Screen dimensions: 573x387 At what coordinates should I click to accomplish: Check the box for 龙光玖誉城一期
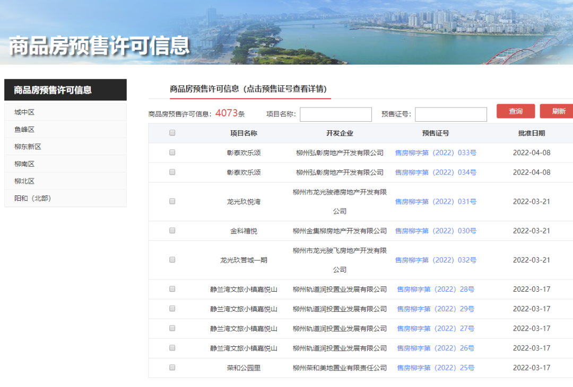[172, 259]
